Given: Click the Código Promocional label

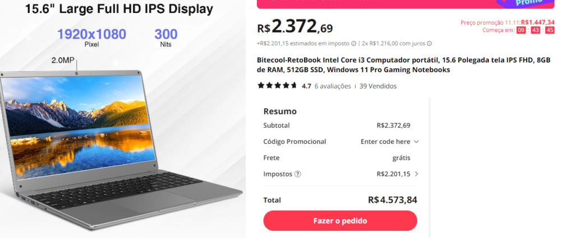Looking at the screenshot, I should (295, 142).
